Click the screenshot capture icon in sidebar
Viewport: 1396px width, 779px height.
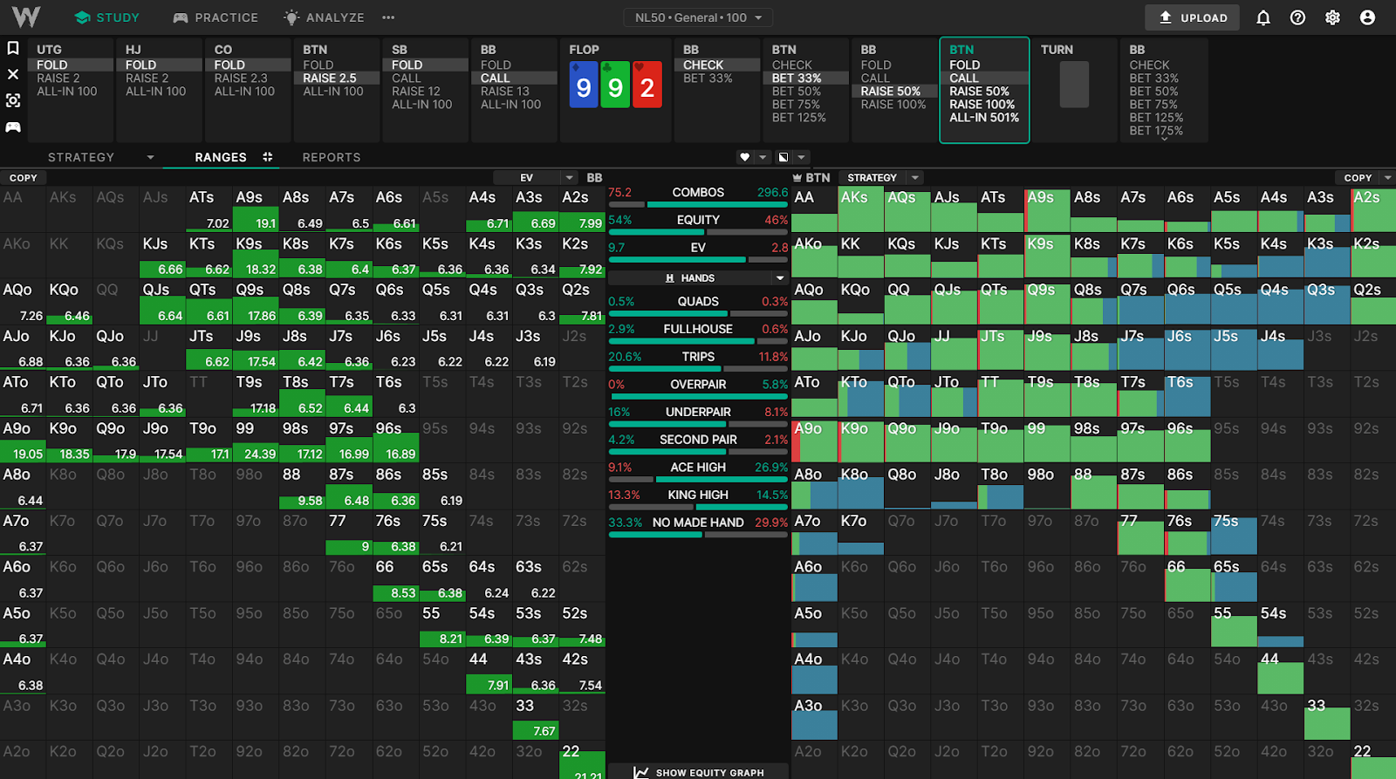click(13, 100)
